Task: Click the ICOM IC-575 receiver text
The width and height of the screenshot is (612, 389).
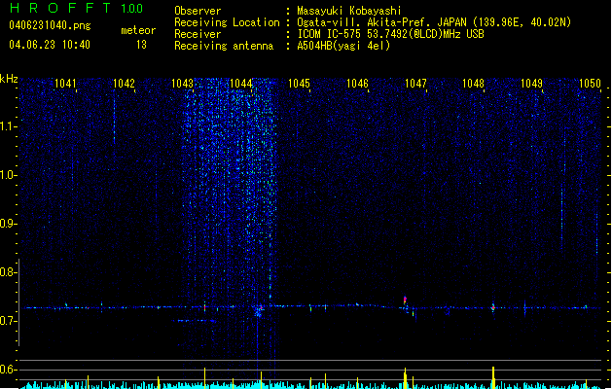Action: click(390, 34)
